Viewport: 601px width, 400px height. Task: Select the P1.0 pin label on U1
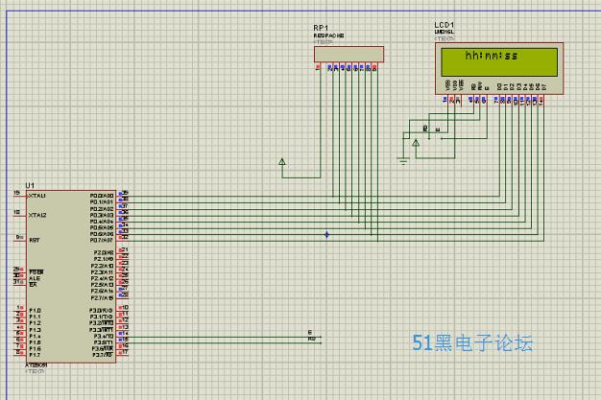click(x=35, y=311)
